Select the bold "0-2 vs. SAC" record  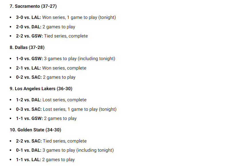pyautogui.click(x=29, y=77)
